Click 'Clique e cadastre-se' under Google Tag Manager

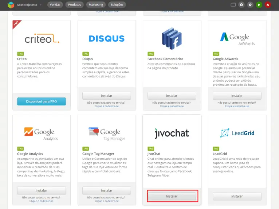tap(106, 201)
